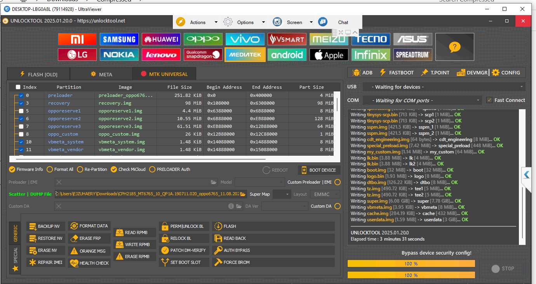This screenshot has height=284, width=536.
Task: Click the BOOT DEVICE button
Action: coord(319,170)
